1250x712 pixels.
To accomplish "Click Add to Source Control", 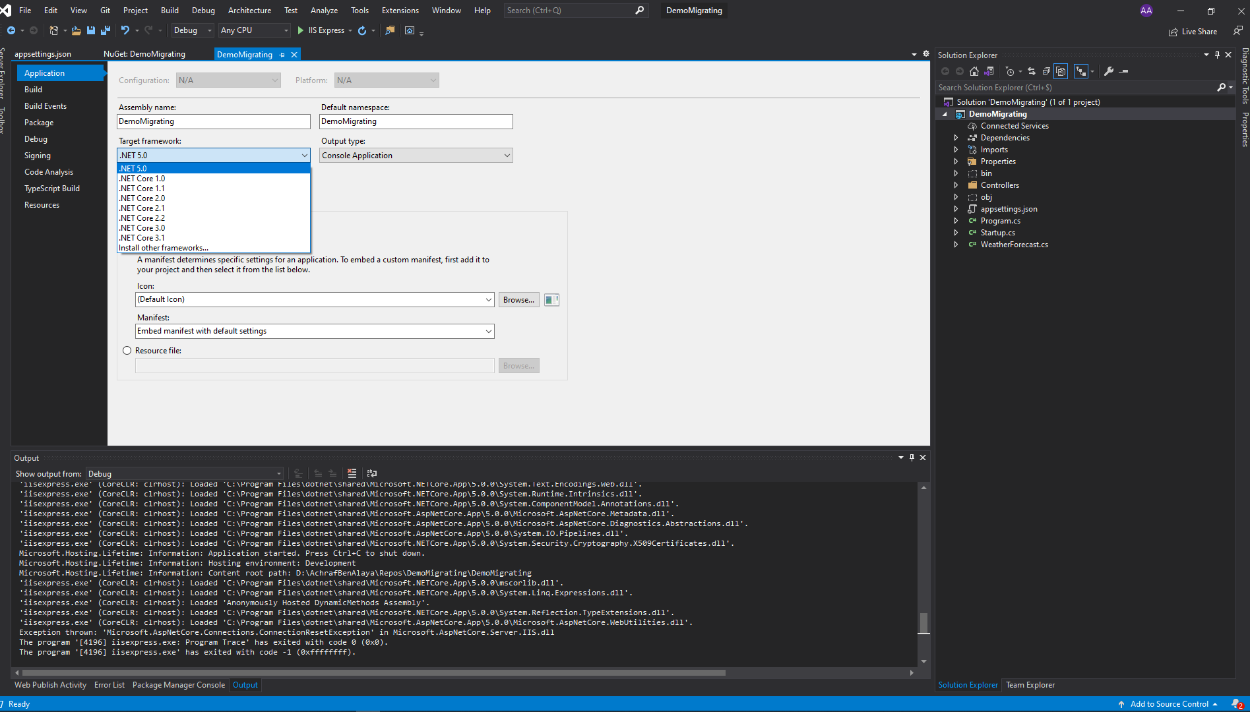I will [1169, 704].
